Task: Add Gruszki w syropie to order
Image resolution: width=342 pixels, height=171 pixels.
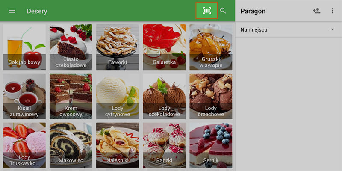Action: pos(211,47)
